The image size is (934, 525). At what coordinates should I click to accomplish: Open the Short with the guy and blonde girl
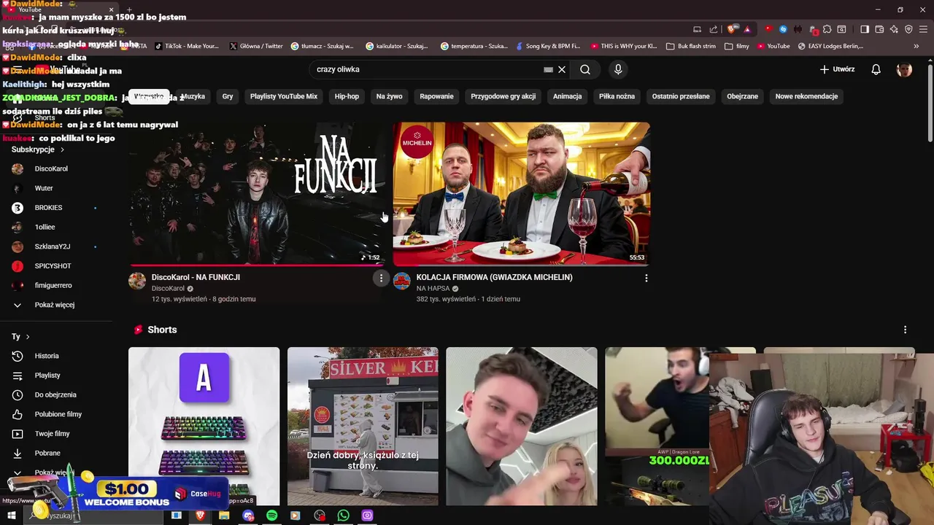tap(521, 426)
